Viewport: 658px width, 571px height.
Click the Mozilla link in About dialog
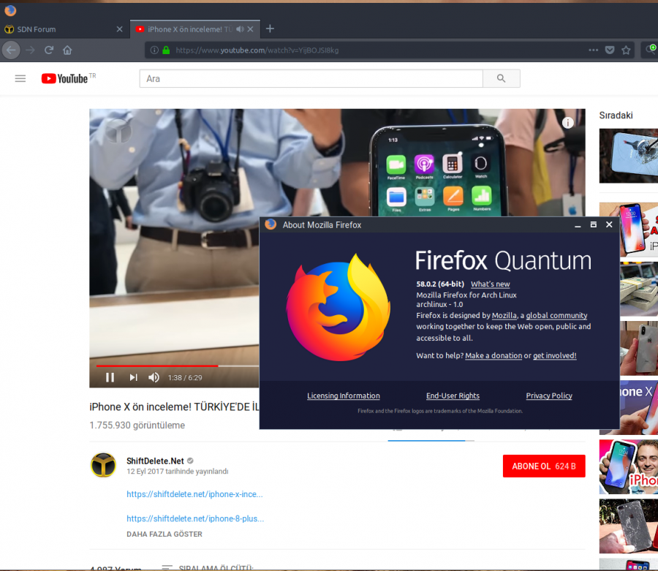[x=504, y=316]
